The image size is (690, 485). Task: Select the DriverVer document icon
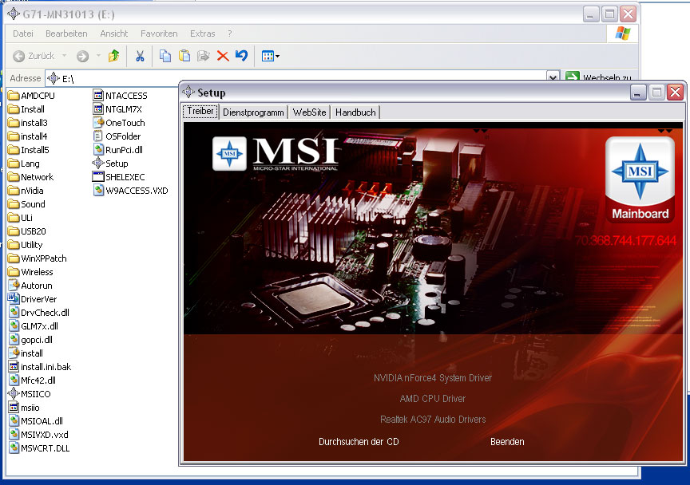pos(14,299)
